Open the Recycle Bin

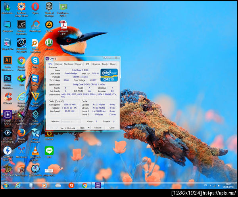coord(8,44)
